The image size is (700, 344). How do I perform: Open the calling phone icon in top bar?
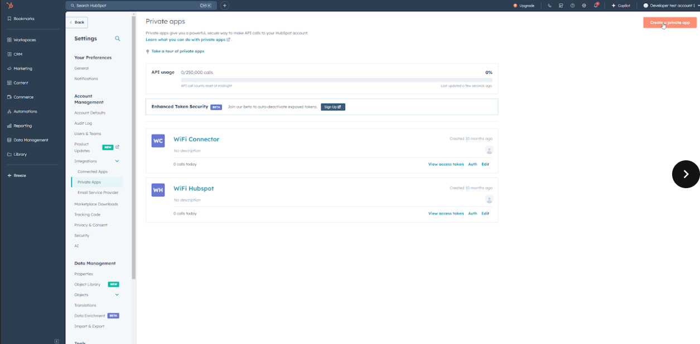click(x=549, y=6)
